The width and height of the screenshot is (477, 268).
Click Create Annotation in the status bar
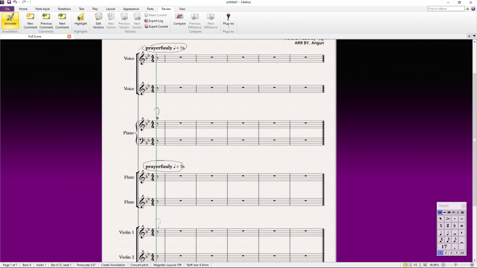pos(113,265)
